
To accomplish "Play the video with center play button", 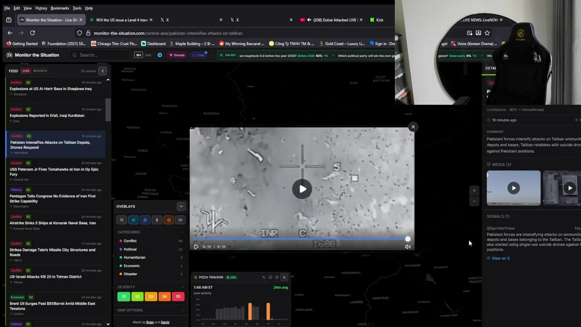I will [302, 189].
